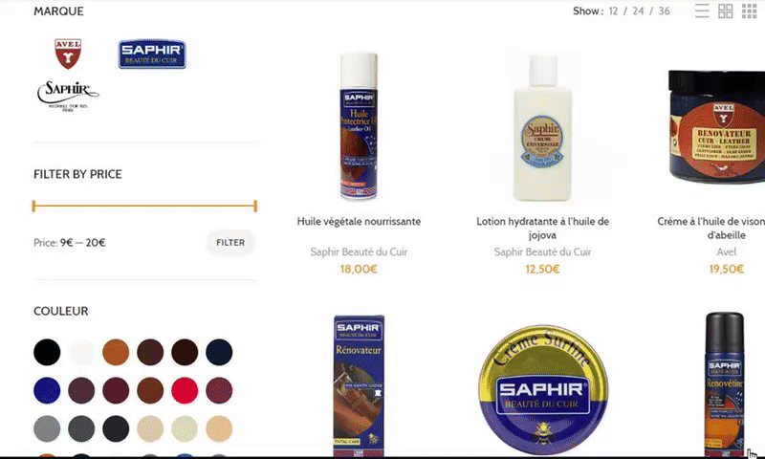
Task: Open Lotion hydratante à l'huile de jojova link
Action: pyautogui.click(x=542, y=228)
